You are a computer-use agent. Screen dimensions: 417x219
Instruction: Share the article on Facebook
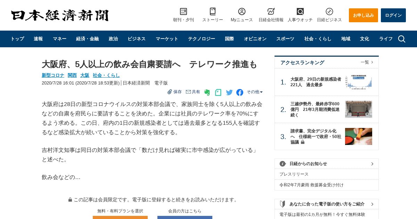pos(240,92)
